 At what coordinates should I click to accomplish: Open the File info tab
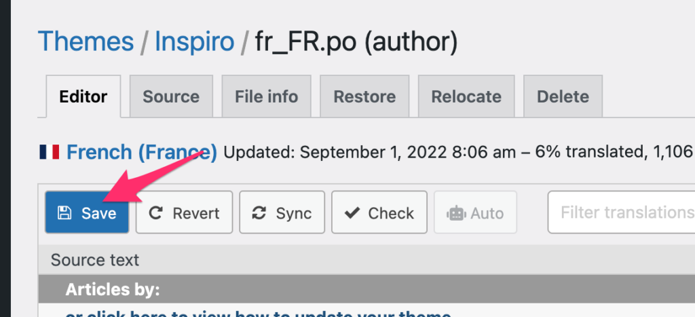click(x=266, y=96)
